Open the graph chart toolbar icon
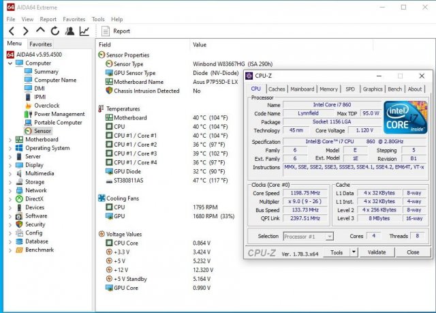 point(84,31)
